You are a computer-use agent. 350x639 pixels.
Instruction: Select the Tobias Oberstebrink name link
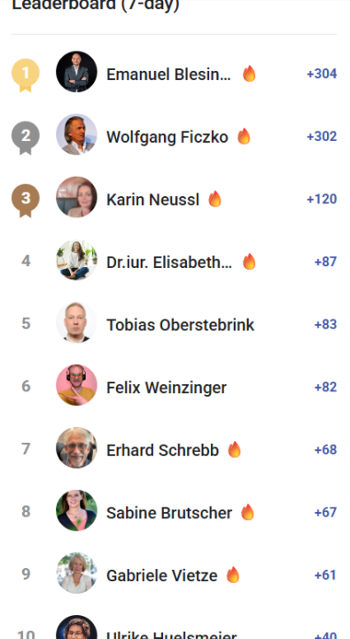[x=180, y=325]
